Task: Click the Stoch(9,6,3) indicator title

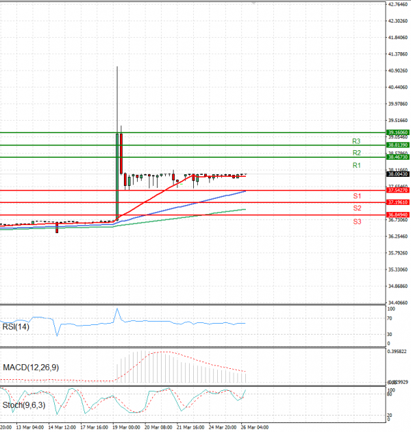Action: [25, 405]
